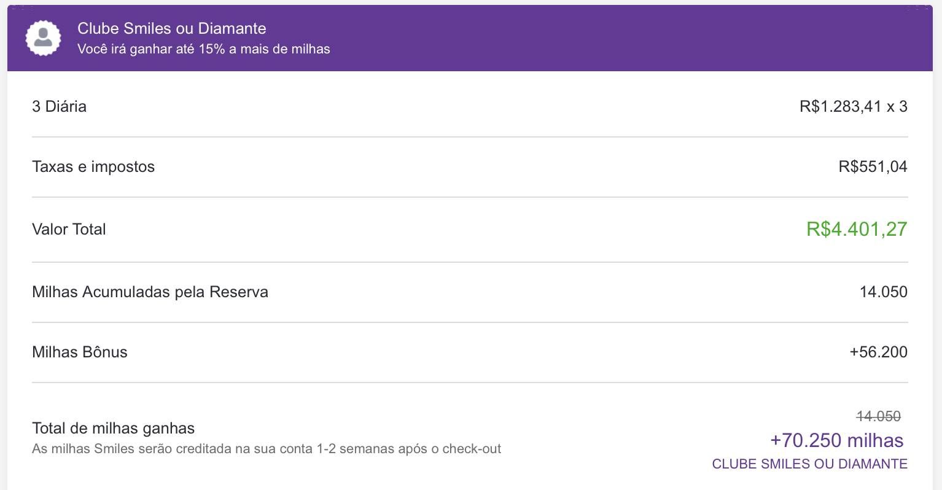Open the CLUBE SMILES OU DIAMANTE link
Viewport: 942px width, 490px height.
tap(809, 464)
